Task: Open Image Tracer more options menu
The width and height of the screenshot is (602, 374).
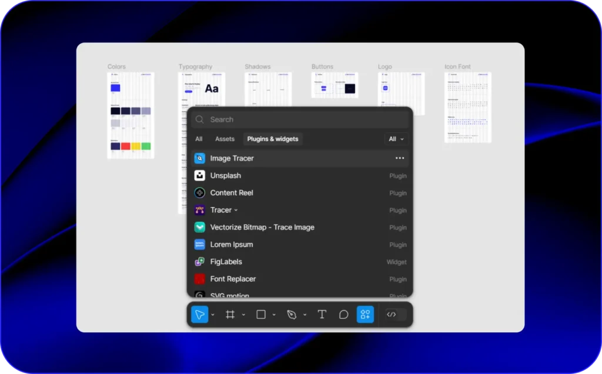Action: click(x=400, y=158)
